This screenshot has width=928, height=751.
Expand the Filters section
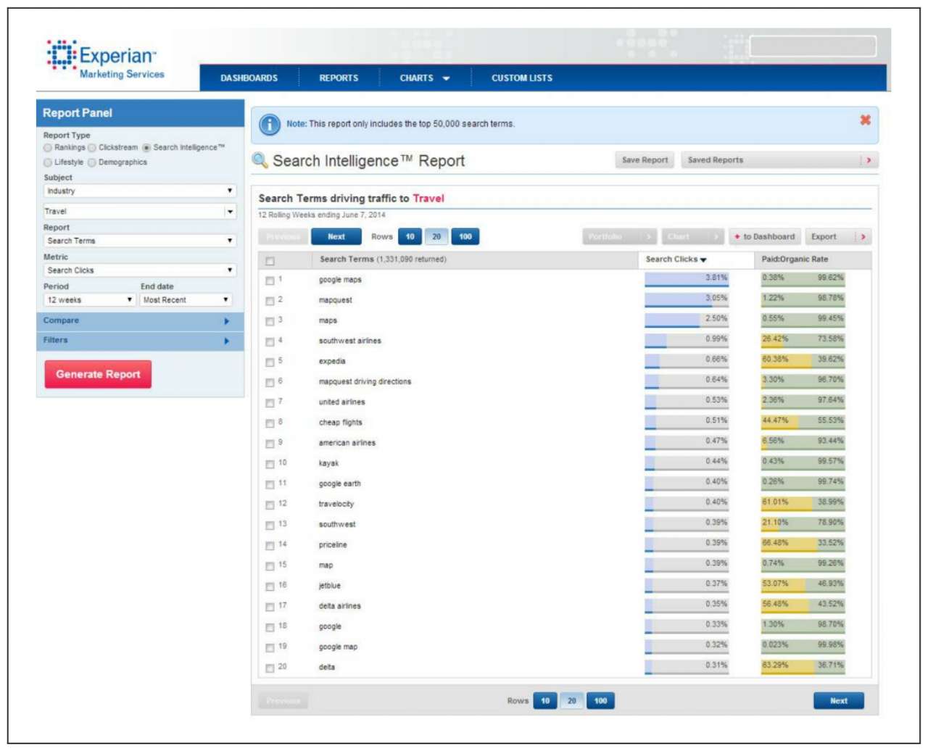pos(140,341)
